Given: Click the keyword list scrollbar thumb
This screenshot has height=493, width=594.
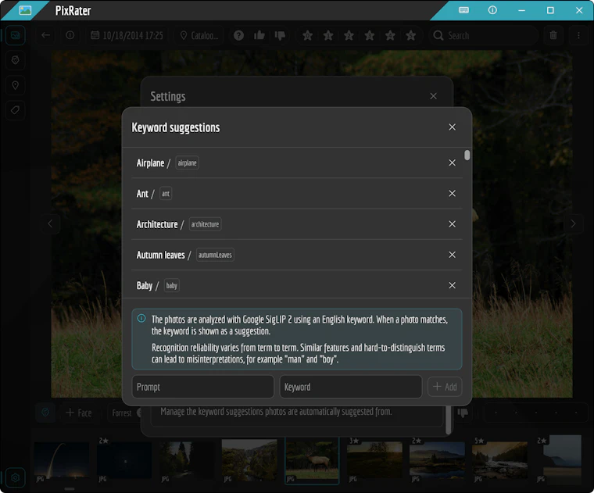Looking at the screenshot, I should coord(467,155).
